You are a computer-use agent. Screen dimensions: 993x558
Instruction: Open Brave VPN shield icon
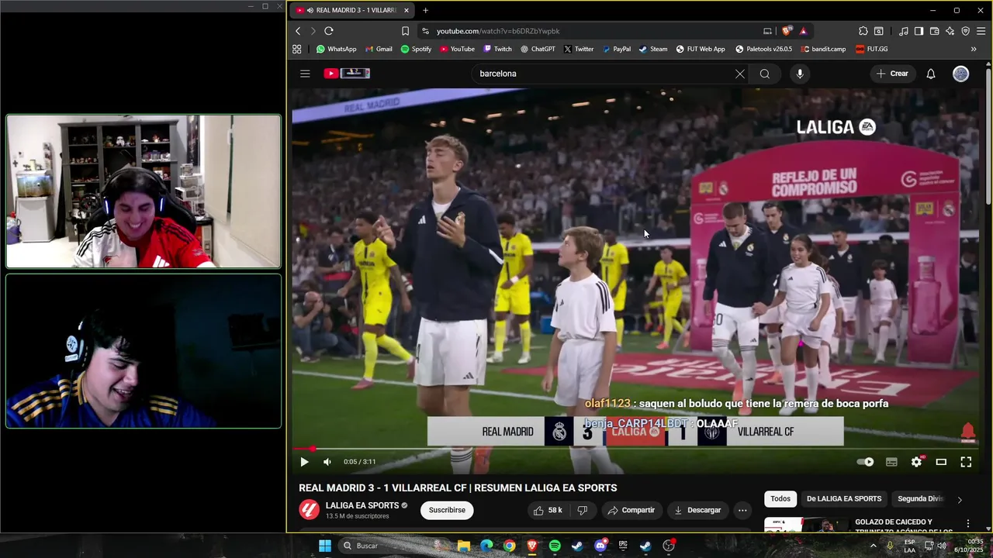point(965,31)
